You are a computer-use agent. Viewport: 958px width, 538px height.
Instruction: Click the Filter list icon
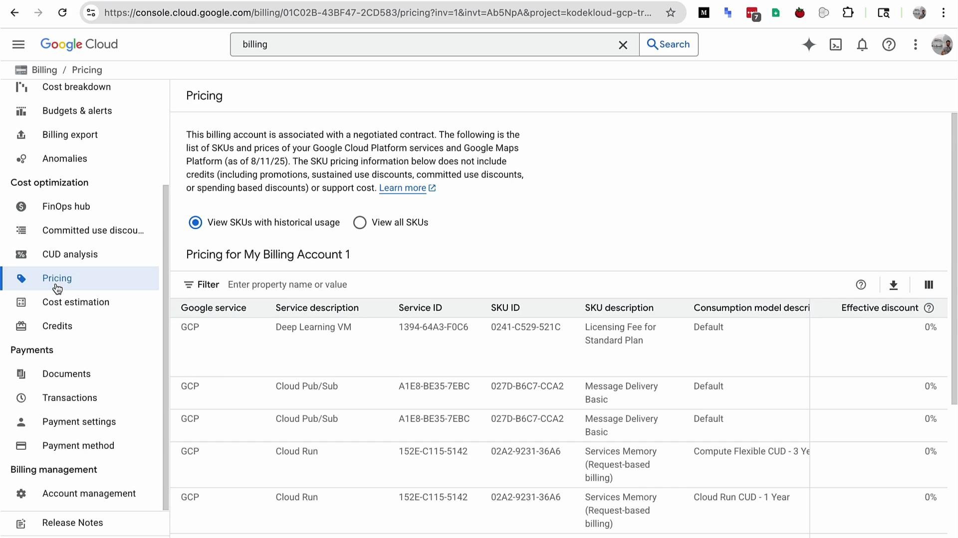[x=188, y=285]
